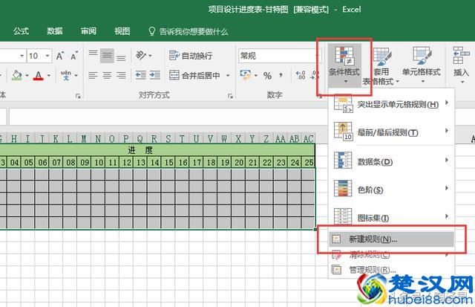475x307 pixels.
Task: Open text orientation dropdown arrow
Action: tap(150, 56)
